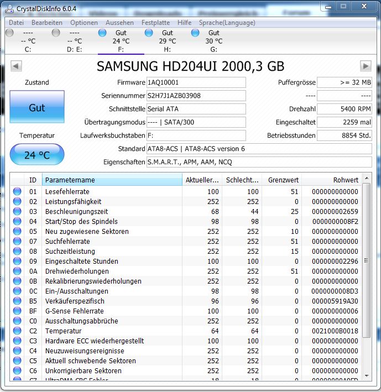Click the Eigenschaften field S.M.A.R.T., APM, AAM, NCQ

(x=259, y=162)
